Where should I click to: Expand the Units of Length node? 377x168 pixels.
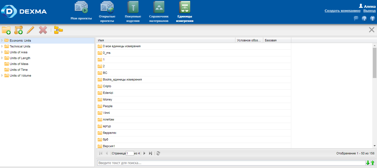[2, 58]
